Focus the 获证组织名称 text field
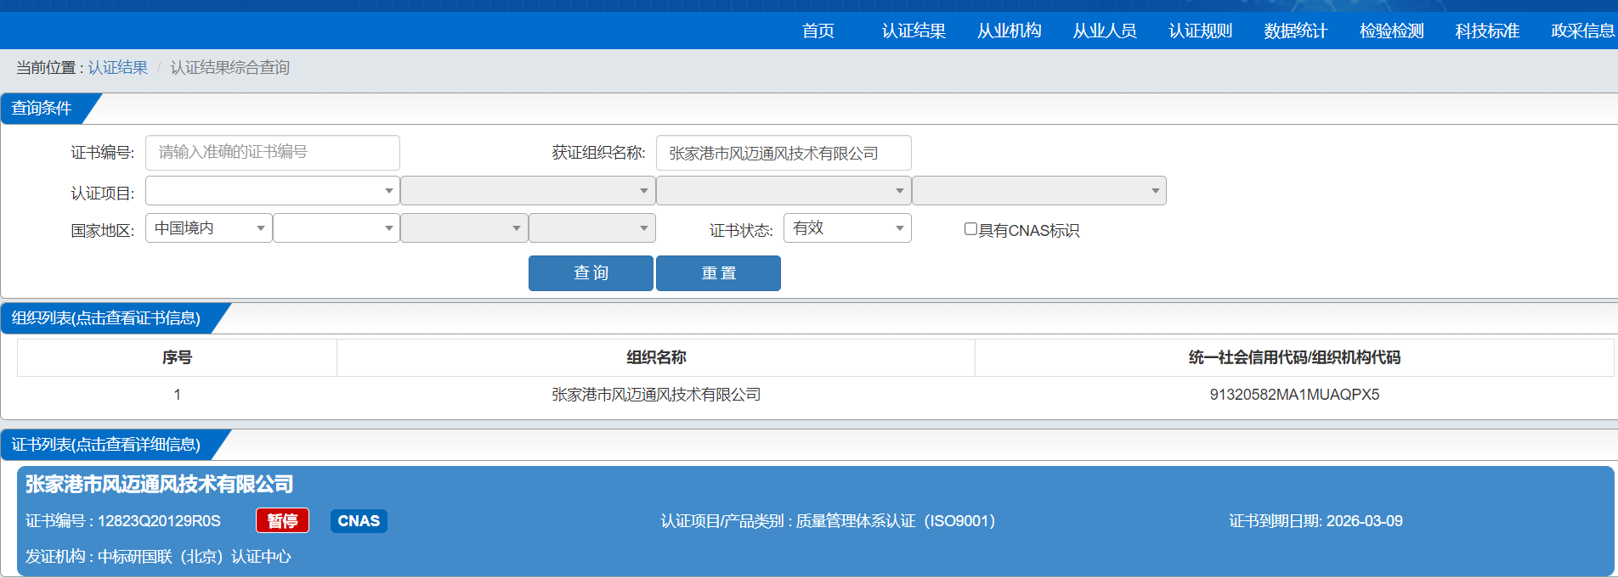This screenshot has height=578, width=1618. (784, 153)
